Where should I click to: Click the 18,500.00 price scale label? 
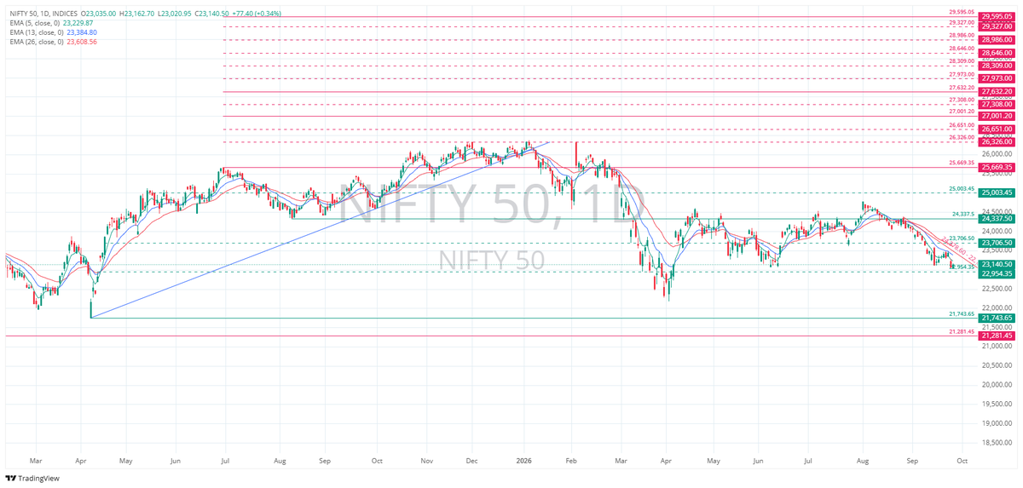point(997,442)
